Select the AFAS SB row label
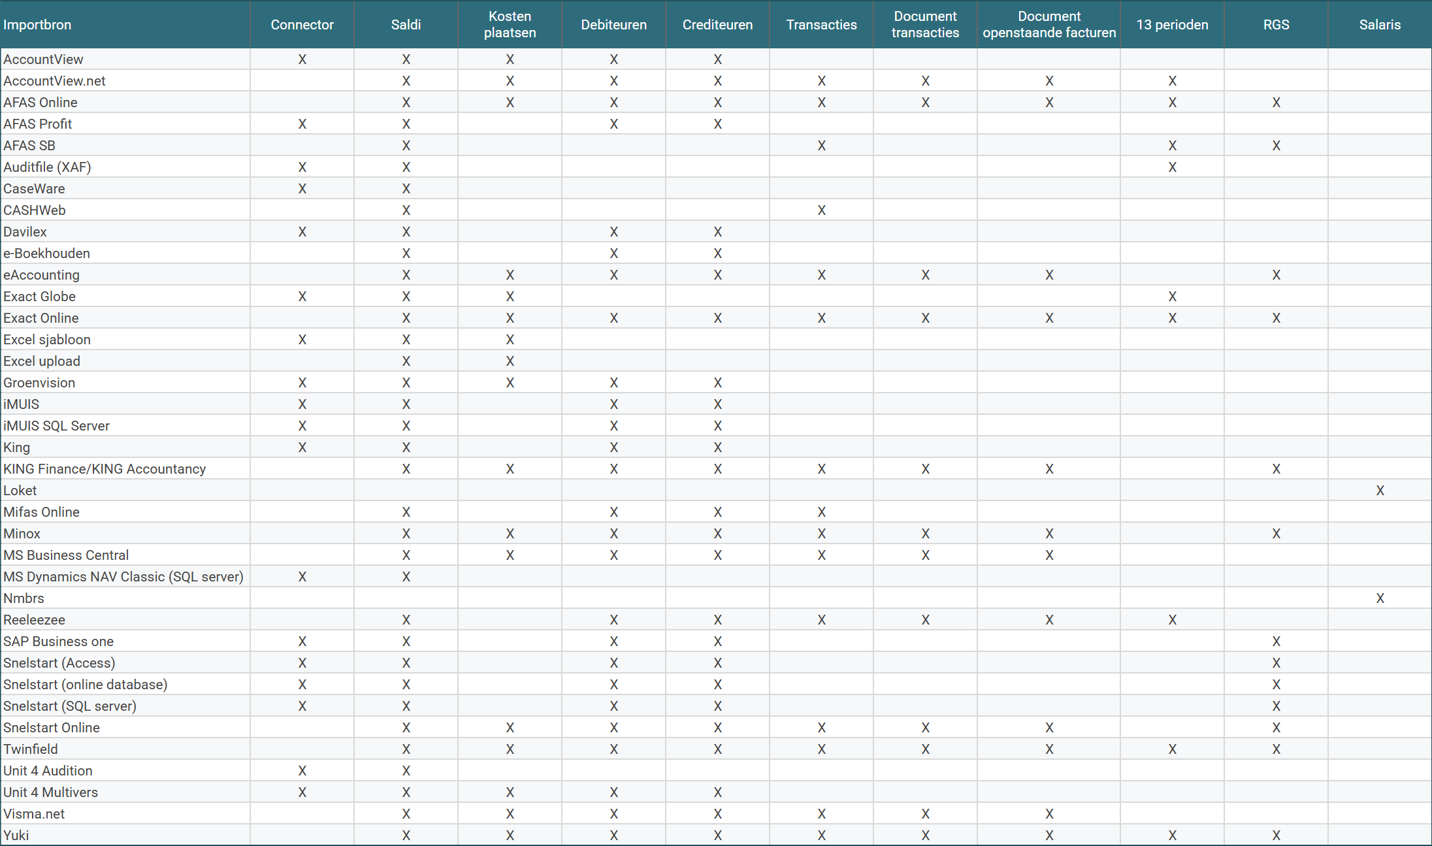 pyautogui.click(x=29, y=146)
